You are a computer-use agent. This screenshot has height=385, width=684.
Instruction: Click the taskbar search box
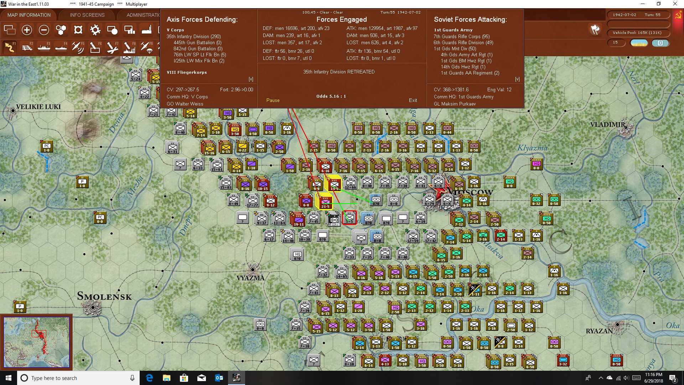78,378
